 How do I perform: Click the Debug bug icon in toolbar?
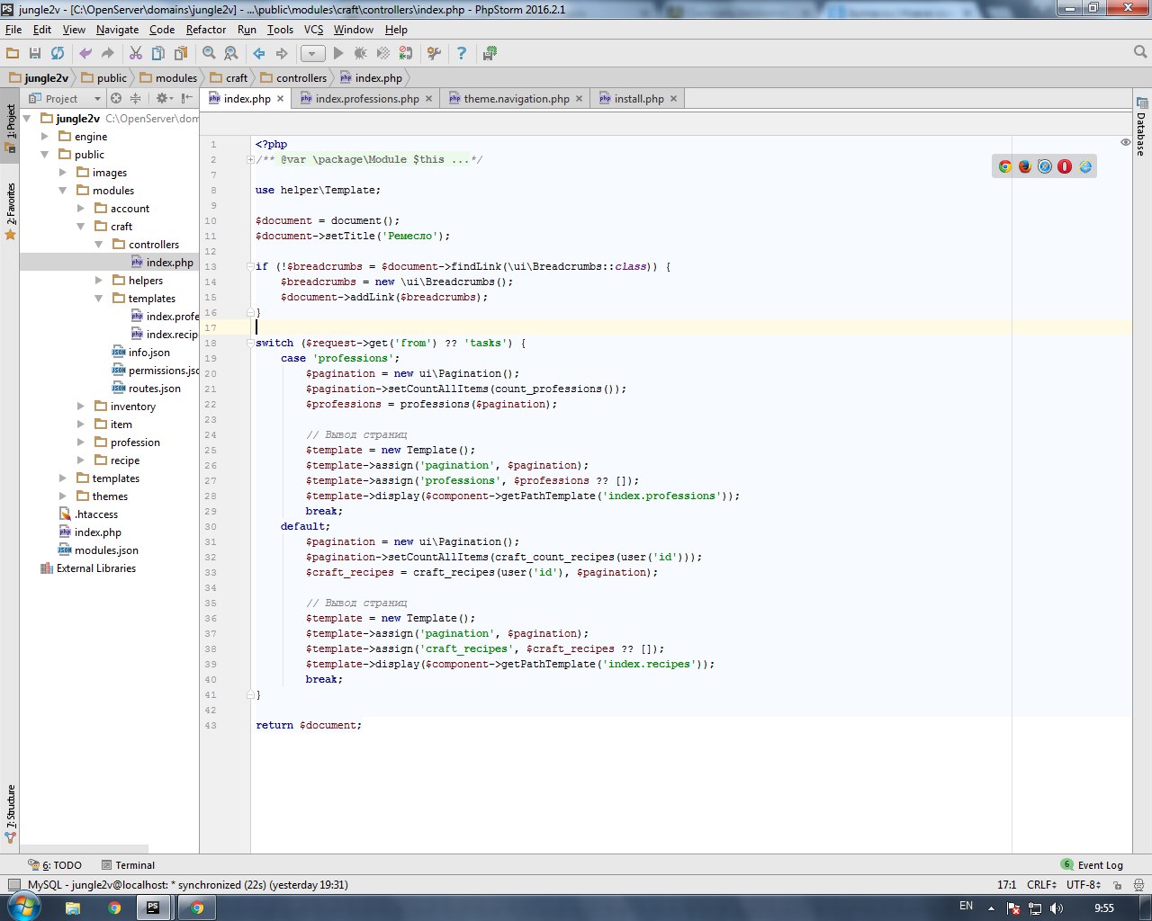click(361, 54)
